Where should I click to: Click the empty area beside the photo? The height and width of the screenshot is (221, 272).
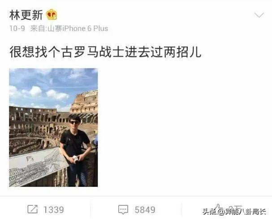tap(184, 127)
